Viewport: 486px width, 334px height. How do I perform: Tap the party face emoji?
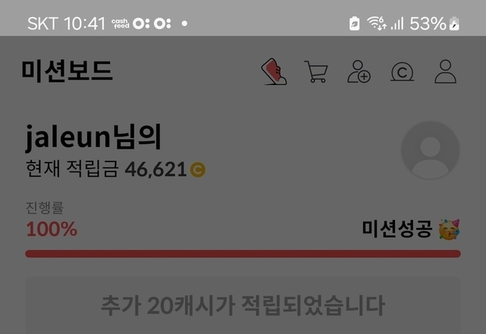pos(449,229)
